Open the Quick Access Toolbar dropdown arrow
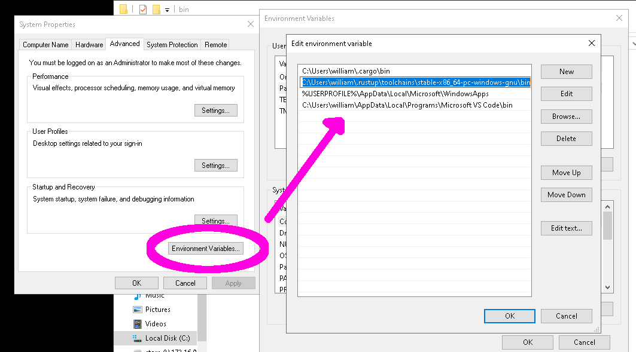This screenshot has height=352, width=636. tap(168, 10)
